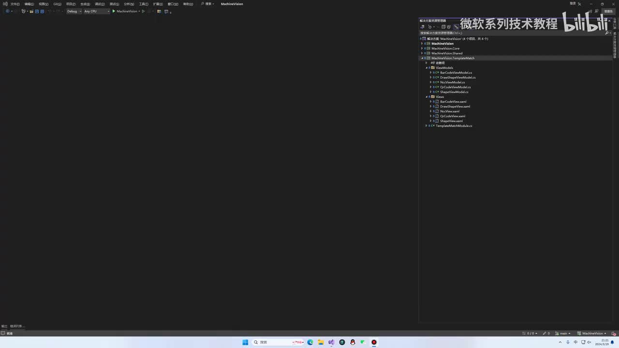Click the Windows Start button
619x348 pixels.
pos(245,342)
